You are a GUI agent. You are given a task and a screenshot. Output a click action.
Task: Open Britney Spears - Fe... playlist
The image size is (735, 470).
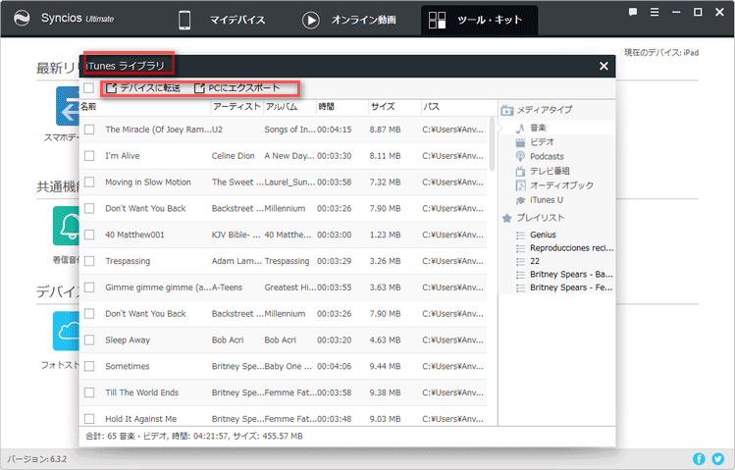click(571, 287)
